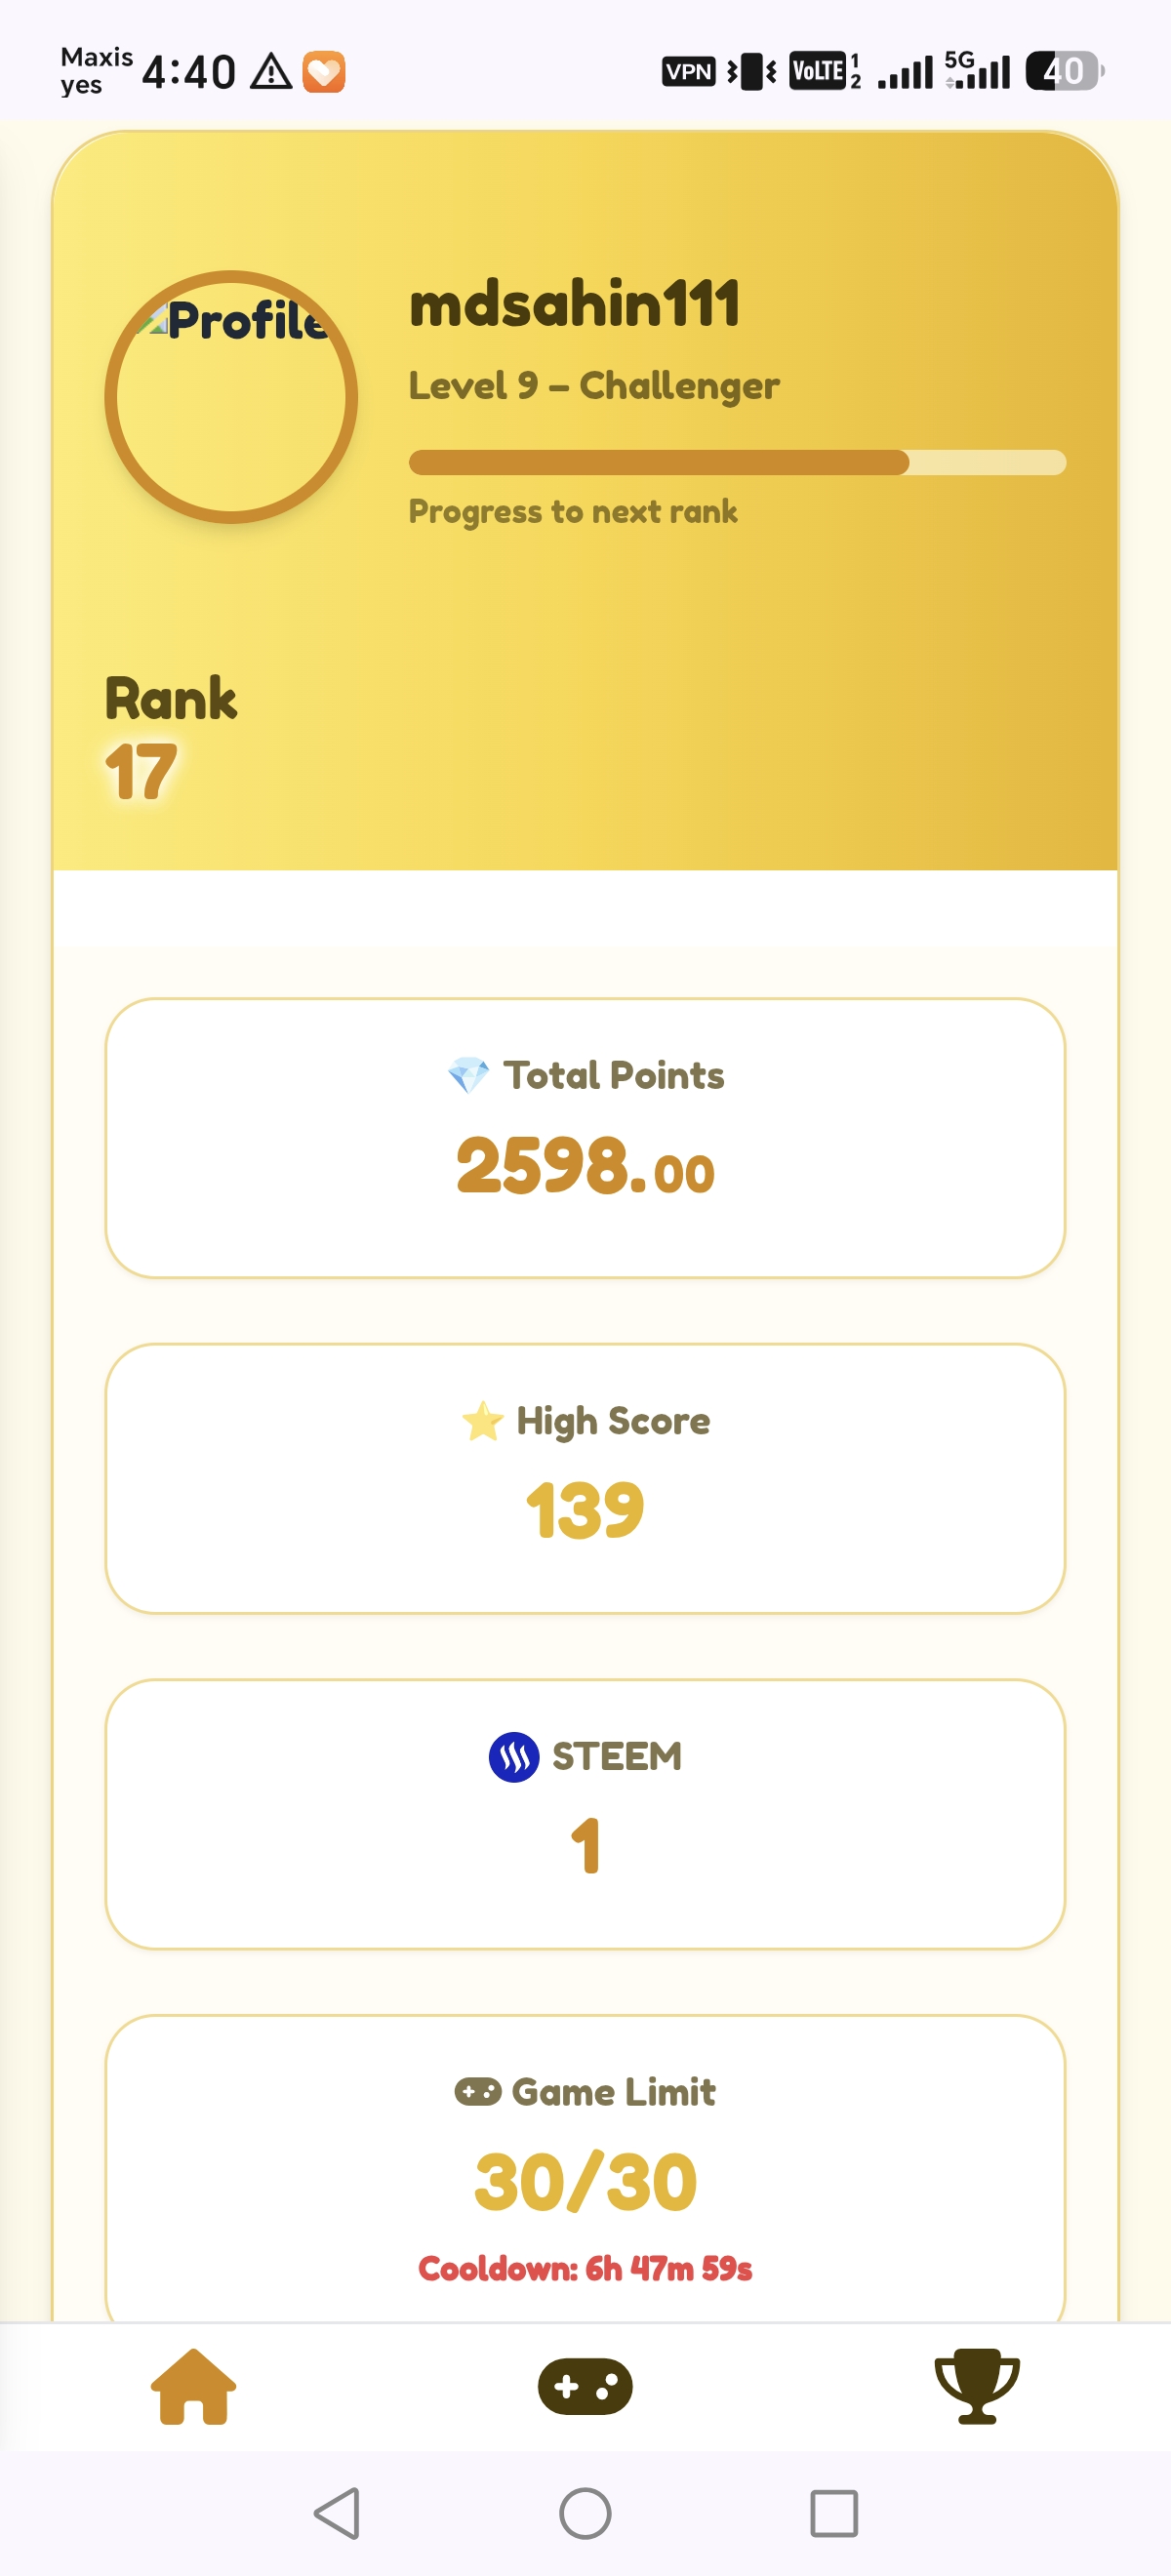1171x2576 pixels.
Task: Tap the red Cooldown timer text
Action: [585, 2268]
